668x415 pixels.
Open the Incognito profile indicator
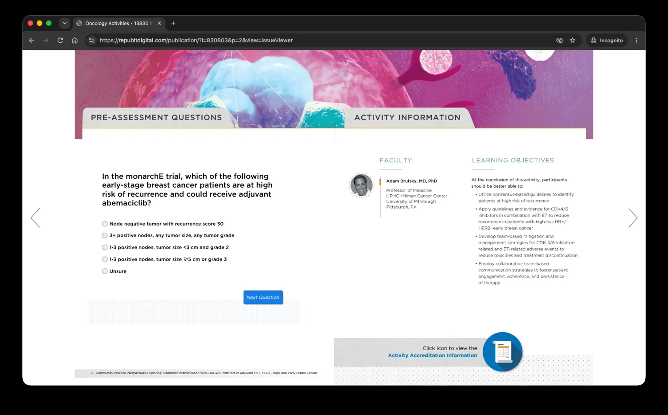607,40
